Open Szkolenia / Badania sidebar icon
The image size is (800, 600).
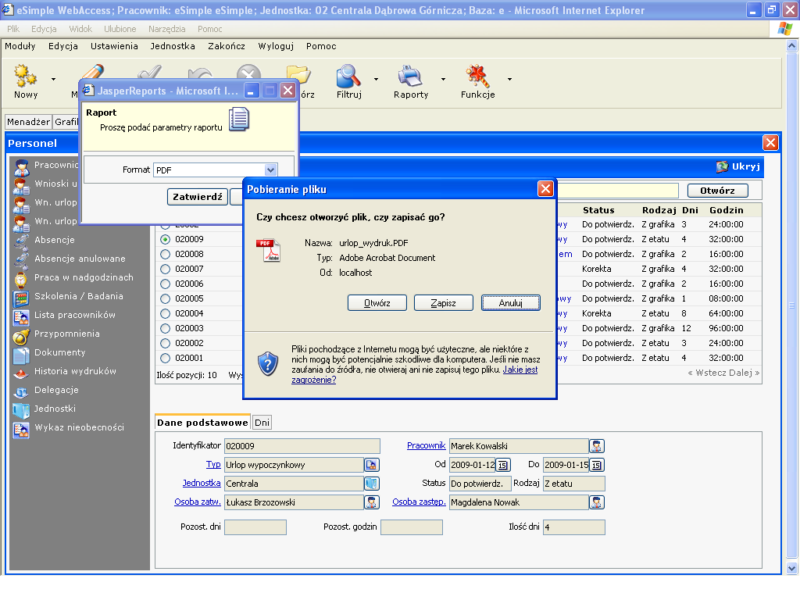[x=21, y=298]
